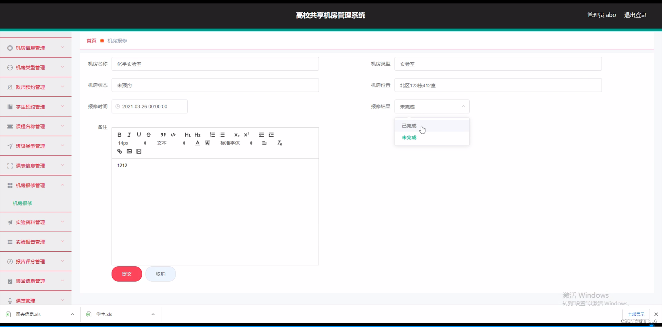Open the code view icon in editor toolbar
Image resolution: width=662 pixels, height=327 pixels.
click(x=173, y=135)
